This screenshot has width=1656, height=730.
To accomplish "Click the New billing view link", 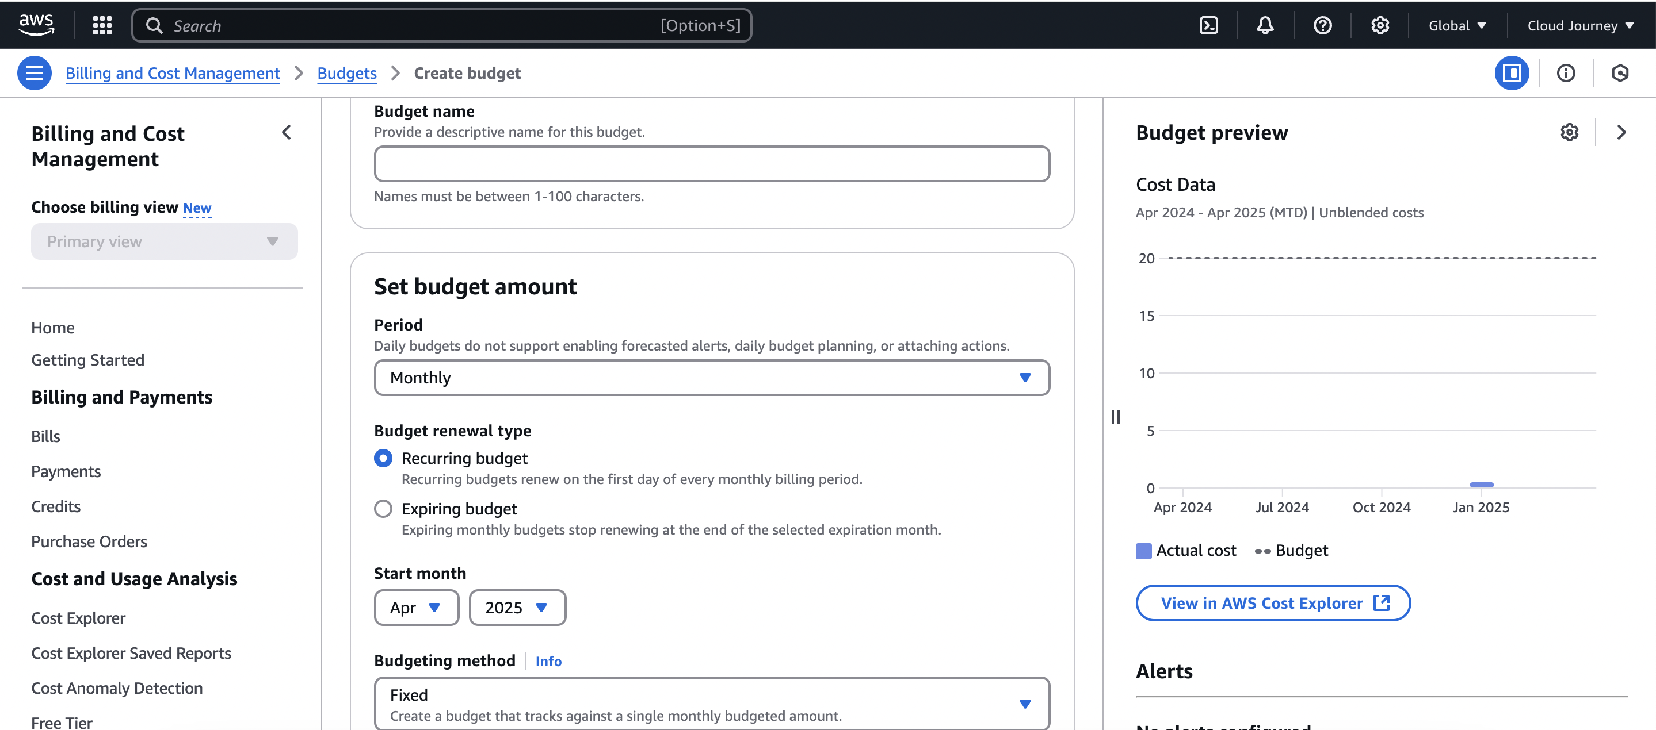I will [197, 208].
